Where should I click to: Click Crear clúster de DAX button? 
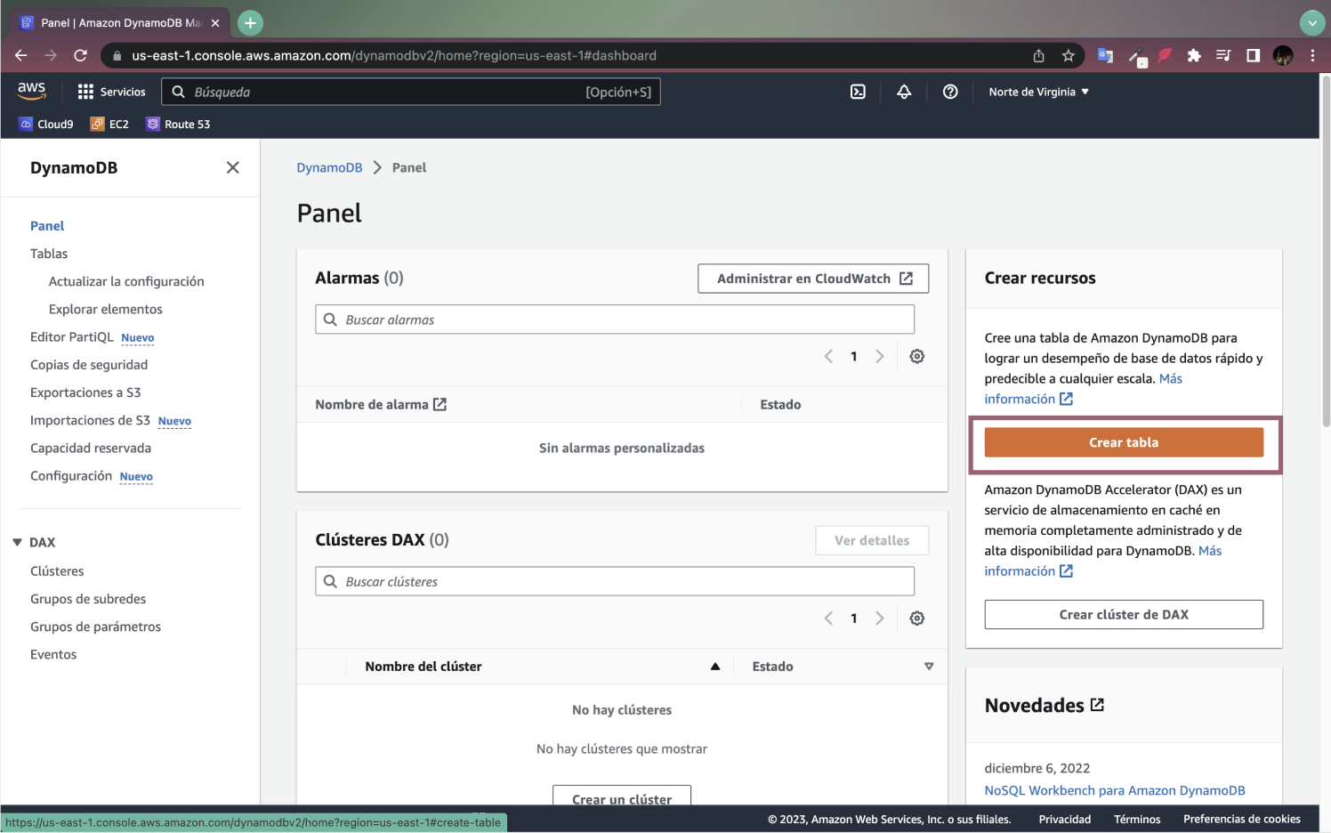1124,614
